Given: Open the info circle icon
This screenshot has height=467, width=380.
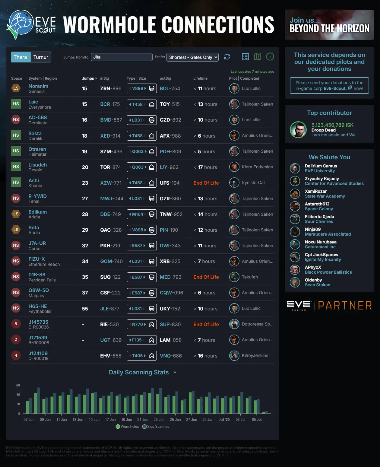Looking at the screenshot, I should pos(270,57).
